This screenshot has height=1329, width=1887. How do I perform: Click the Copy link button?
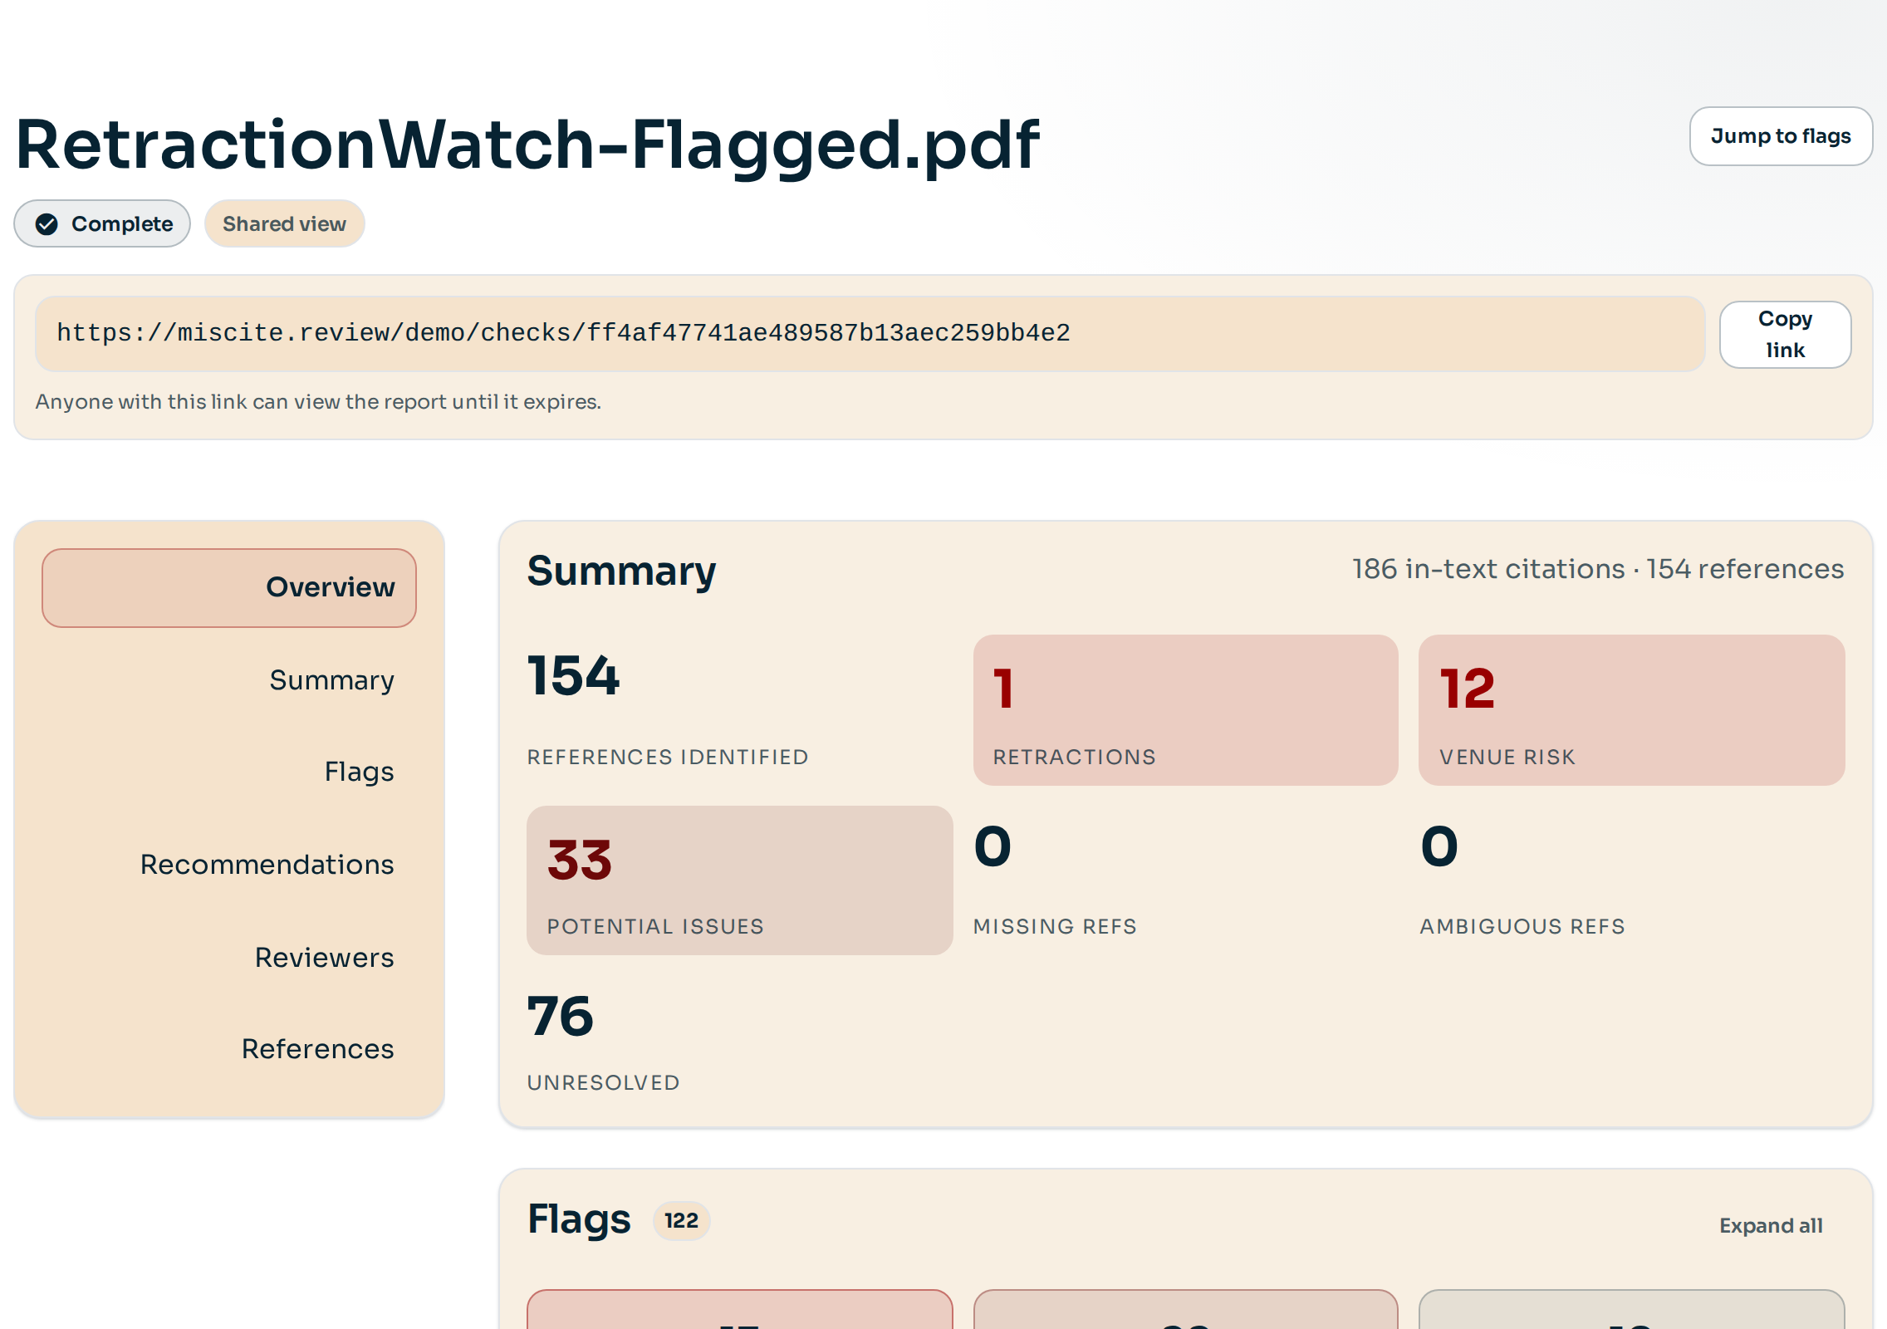pyautogui.click(x=1784, y=334)
